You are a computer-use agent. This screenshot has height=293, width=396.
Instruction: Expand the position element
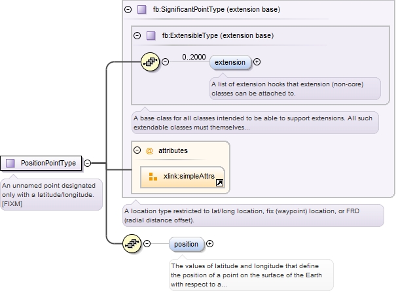click(209, 244)
